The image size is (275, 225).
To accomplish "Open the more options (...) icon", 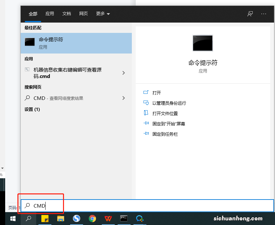I will point(264,14).
